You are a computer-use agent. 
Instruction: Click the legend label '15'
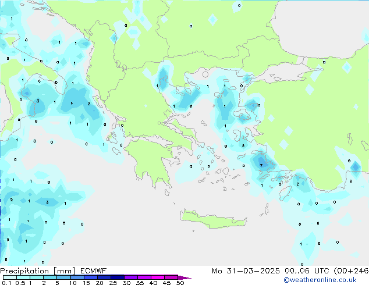point(86,283)
